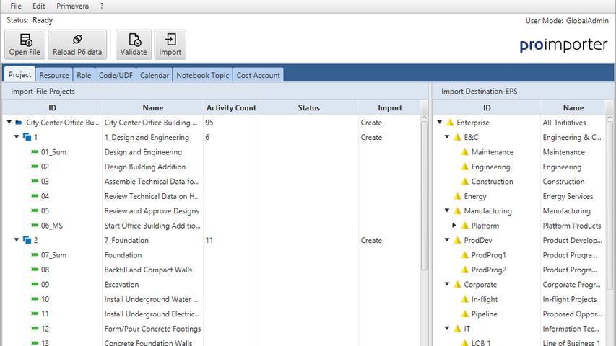Switch to the Resource tab
616x346 pixels.
[x=54, y=75]
